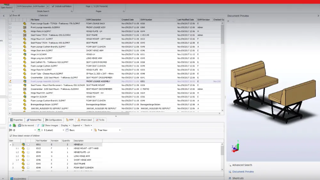Check the box for Foam Lounge Squab row
The width and height of the screenshot is (320, 180).
click(x=10, y=24)
